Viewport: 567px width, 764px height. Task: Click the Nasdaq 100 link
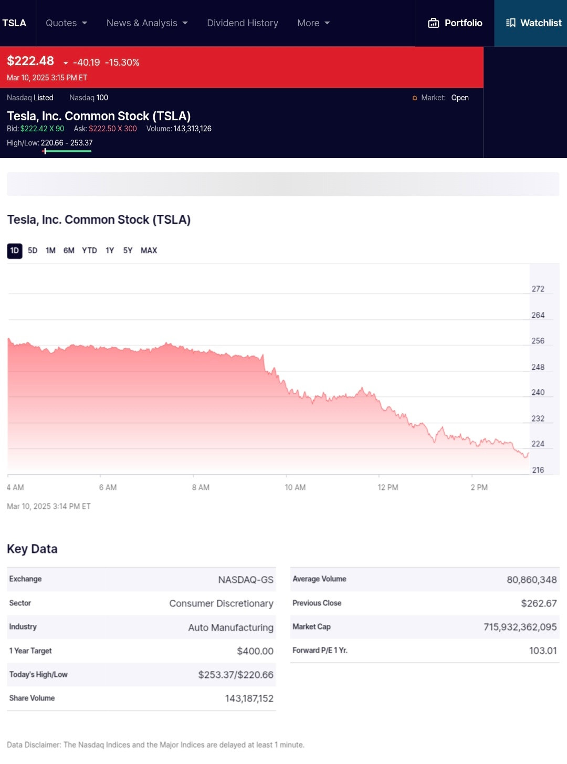pos(89,98)
